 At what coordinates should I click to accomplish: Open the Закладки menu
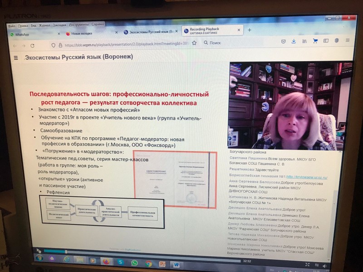coord(59,25)
